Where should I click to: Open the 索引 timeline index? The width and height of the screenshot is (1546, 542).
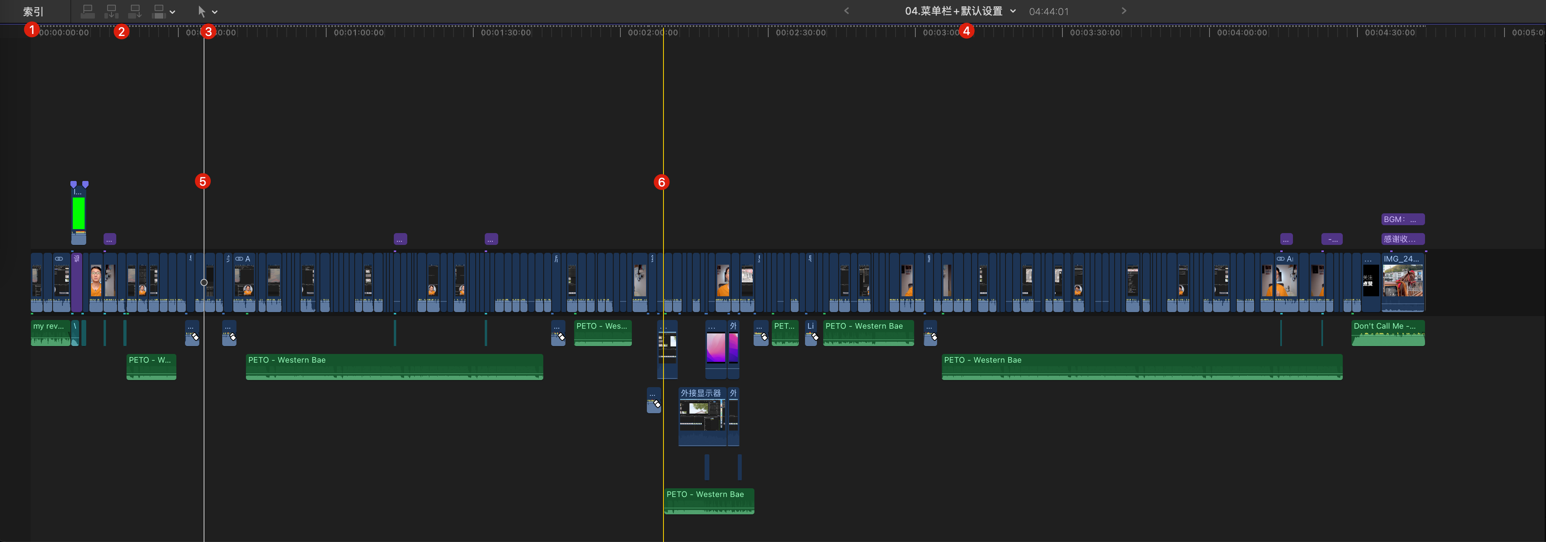point(33,11)
